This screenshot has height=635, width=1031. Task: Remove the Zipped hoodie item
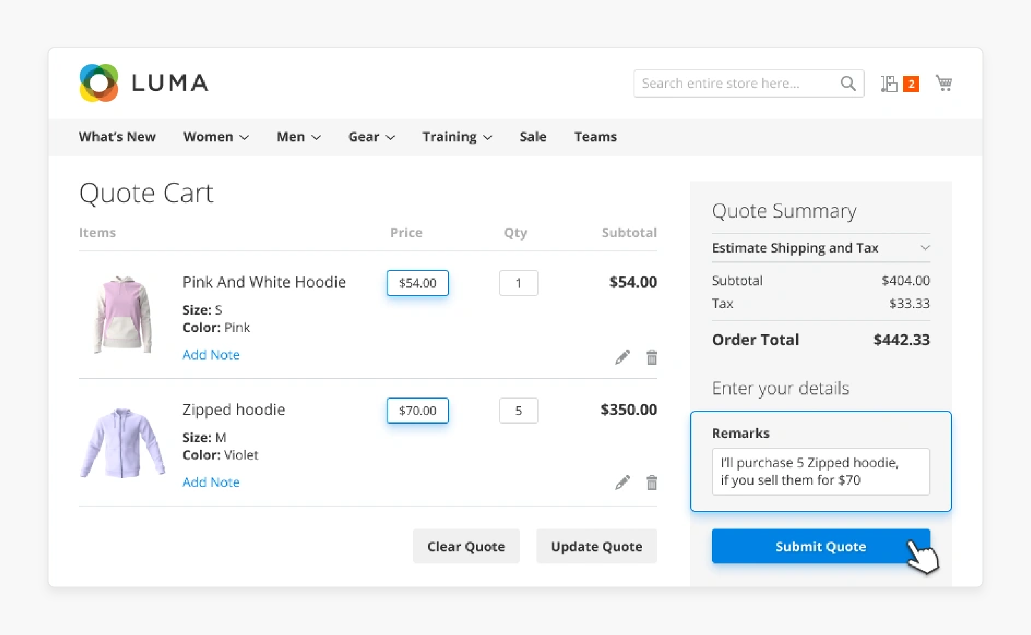652,482
